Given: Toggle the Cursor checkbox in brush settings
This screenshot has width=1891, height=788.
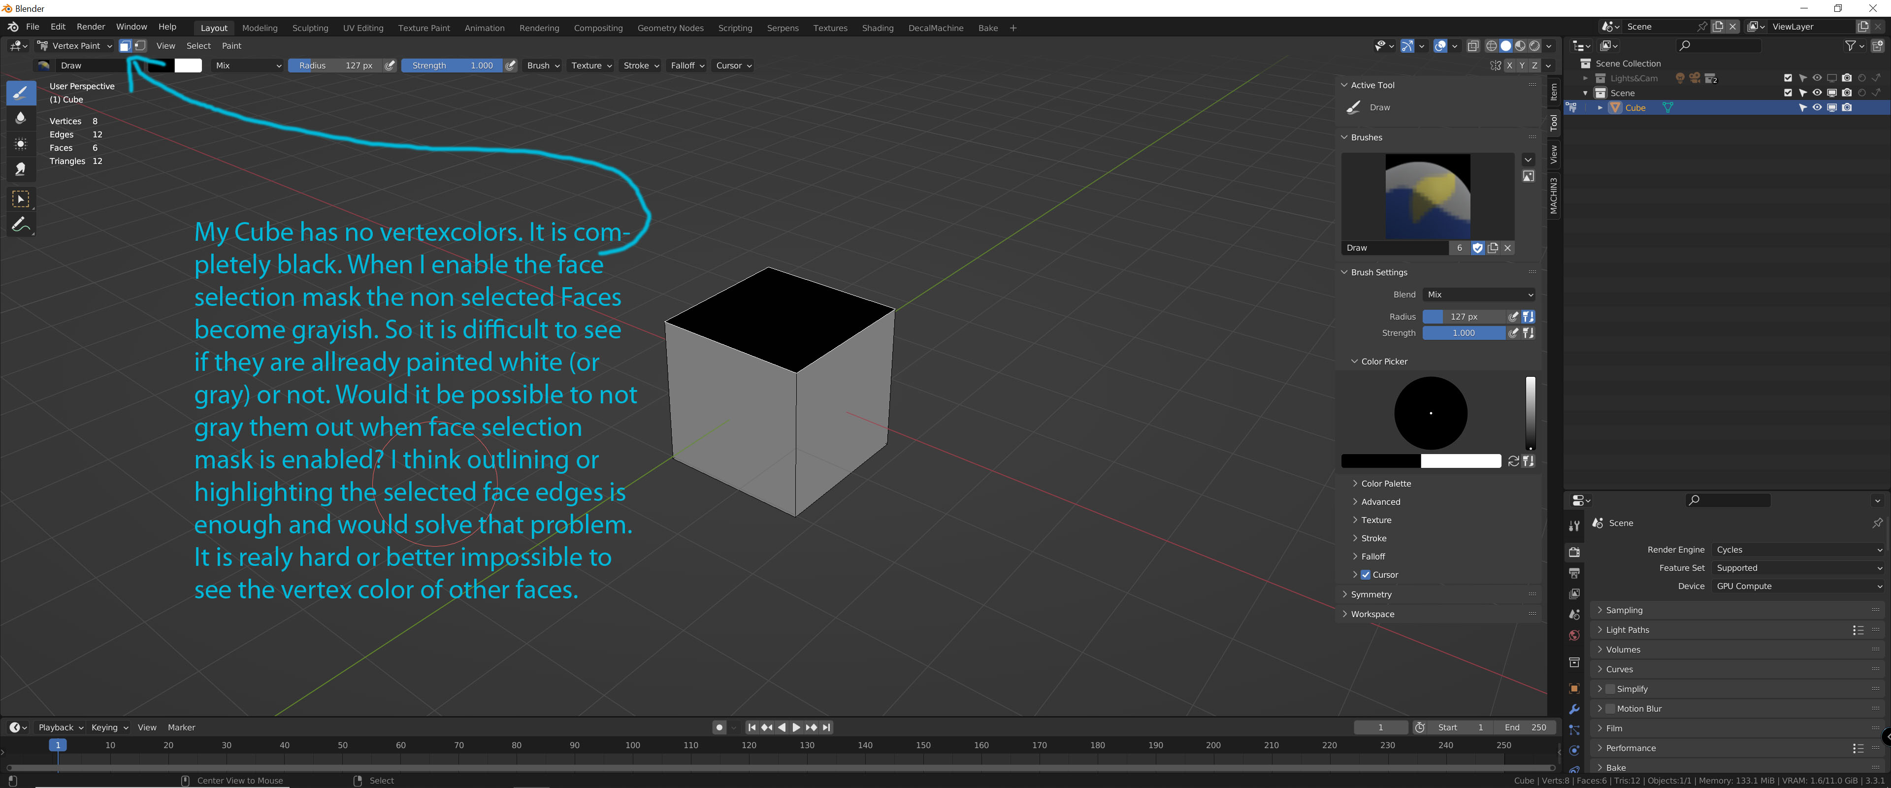Looking at the screenshot, I should pyautogui.click(x=1366, y=574).
